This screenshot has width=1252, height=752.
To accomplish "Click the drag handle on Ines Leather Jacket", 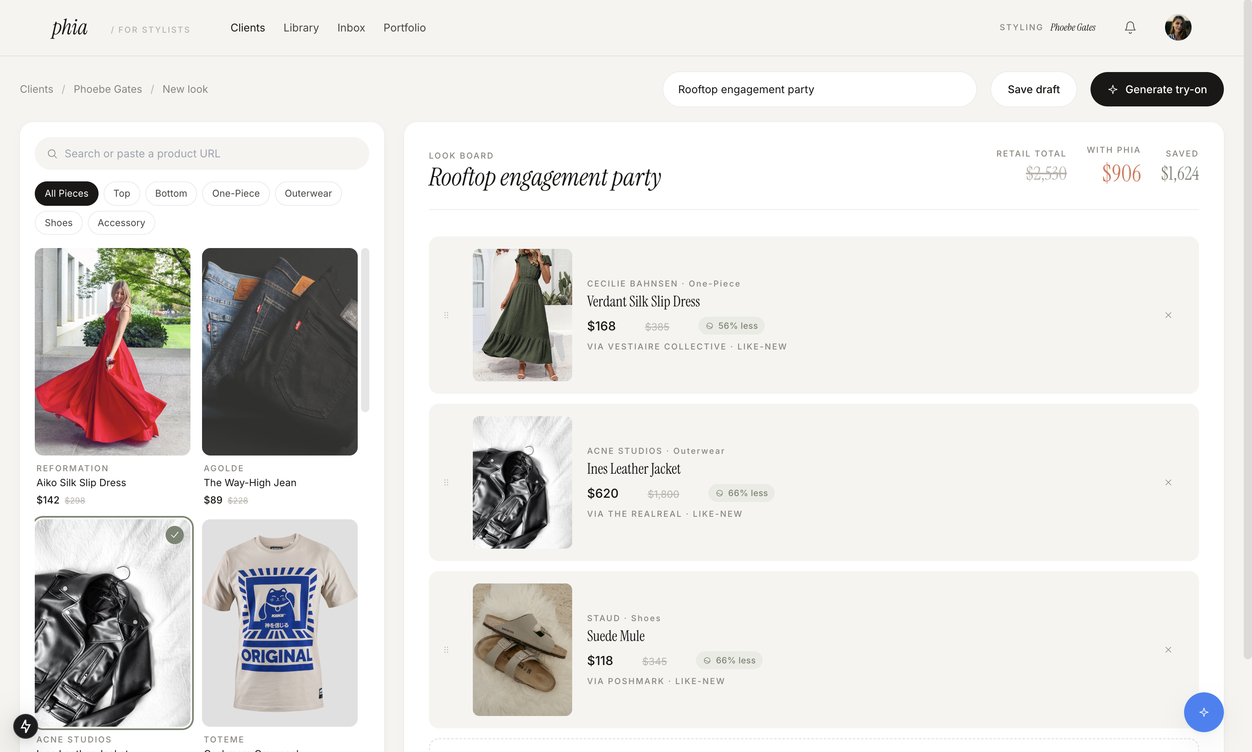I will coord(446,482).
